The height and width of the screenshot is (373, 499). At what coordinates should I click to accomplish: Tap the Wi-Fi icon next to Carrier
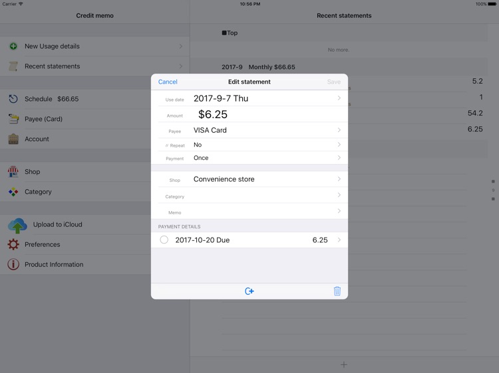pos(21,4)
